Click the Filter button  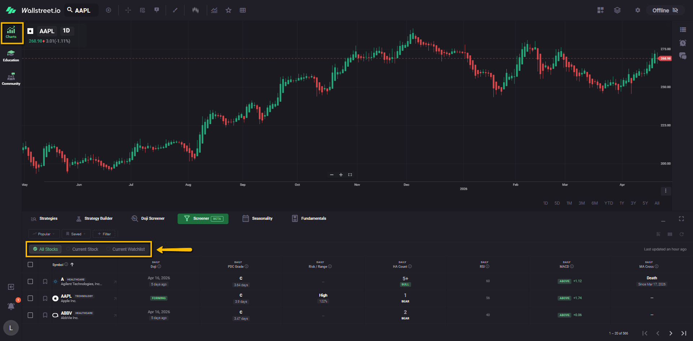tap(104, 234)
